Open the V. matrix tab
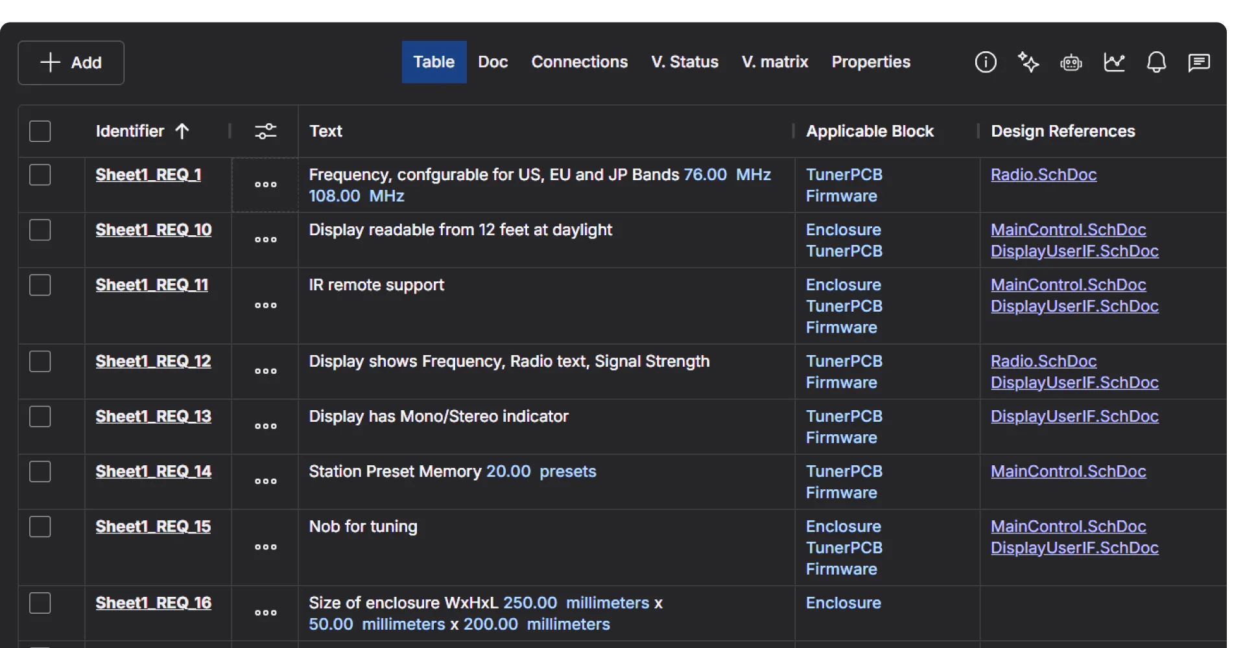This screenshot has width=1245, height=648. coord(775,62)
